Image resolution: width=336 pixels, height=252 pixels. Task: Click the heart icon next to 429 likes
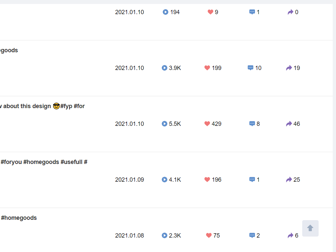pos(207,124)
